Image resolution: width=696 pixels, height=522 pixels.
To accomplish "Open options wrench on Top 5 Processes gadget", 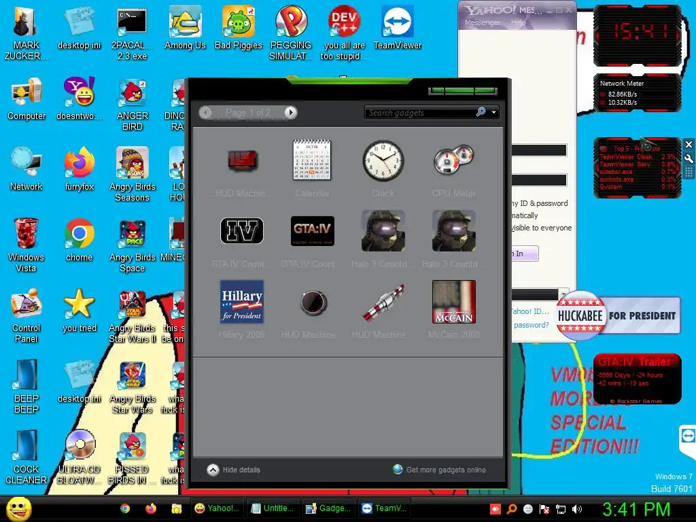I will tap(689, 158).
